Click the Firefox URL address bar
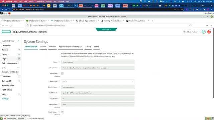 pyautogui.click(x=109, y=25)
